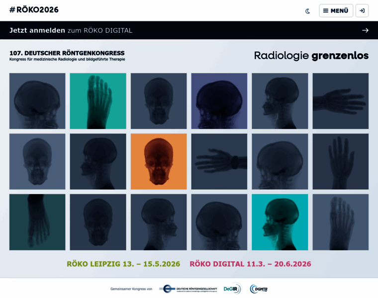
Task: Click the dark green foot x-ray tile
Action: (37, 222)
